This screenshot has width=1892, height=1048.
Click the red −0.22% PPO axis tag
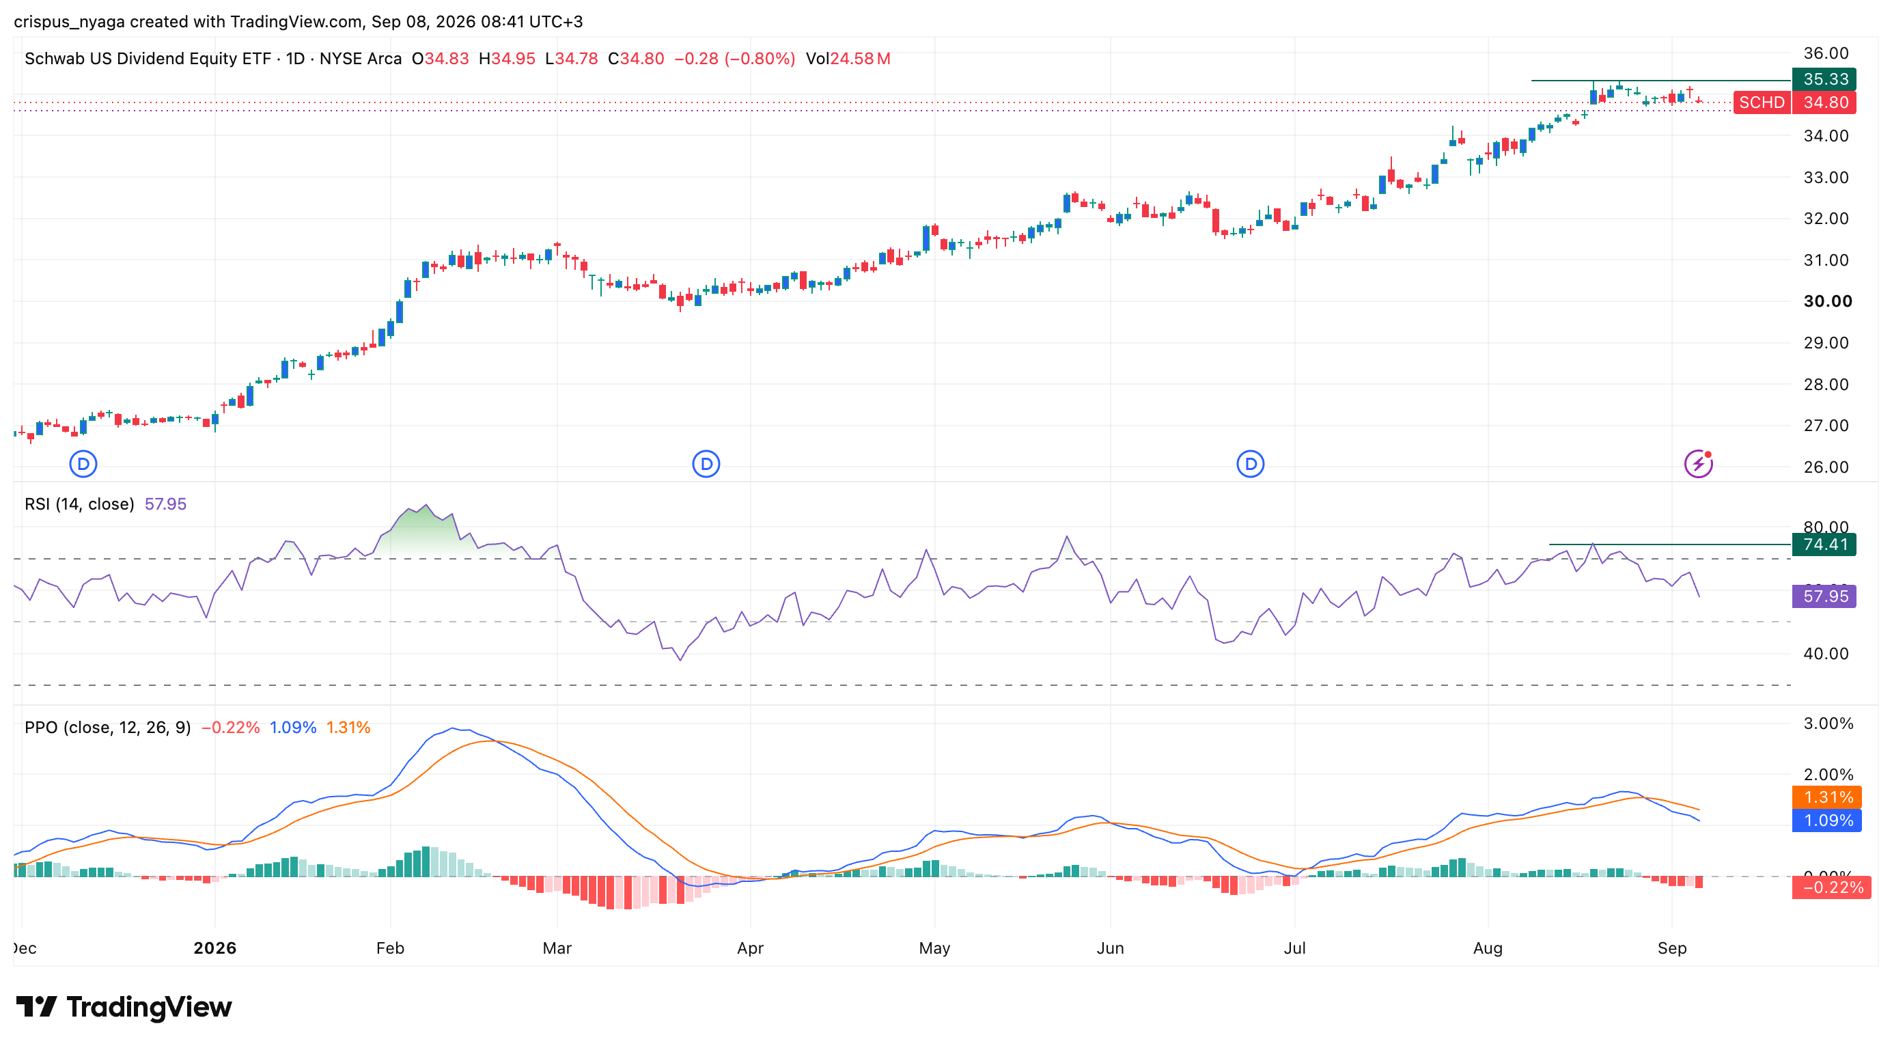pyautogui.click(x=1831, y=887)
